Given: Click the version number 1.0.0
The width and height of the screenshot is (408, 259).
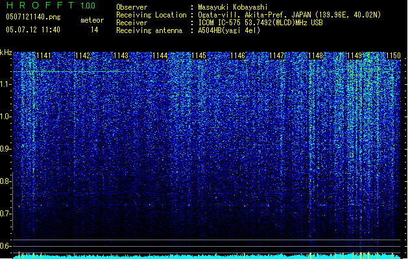Looking at the screenshot, I should tap(88, 5).
